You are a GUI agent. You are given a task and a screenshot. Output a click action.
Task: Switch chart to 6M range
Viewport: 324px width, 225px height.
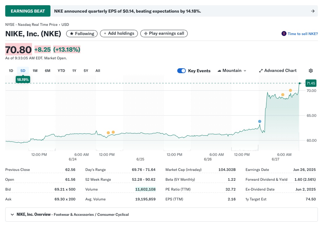click(47, 71)
